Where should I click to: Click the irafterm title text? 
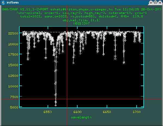click(x=13, y=2)
